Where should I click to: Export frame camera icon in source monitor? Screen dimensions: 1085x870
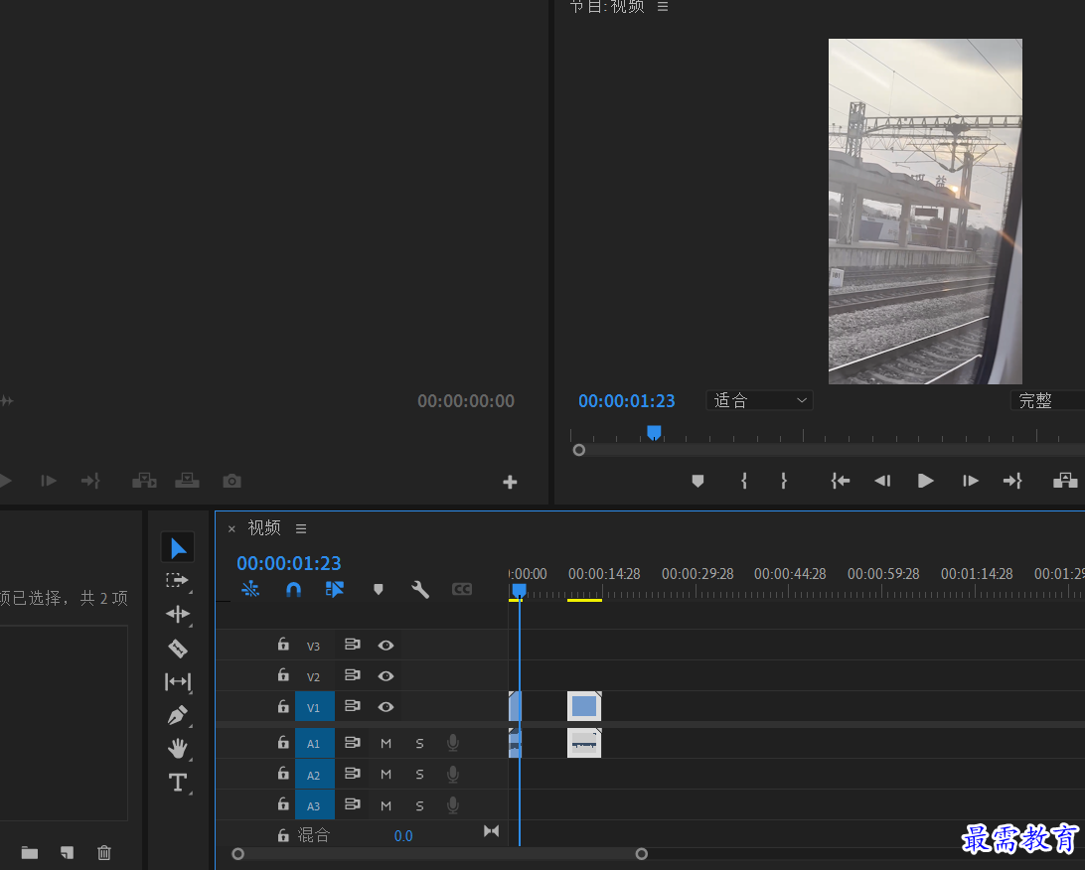tap(232, 481)
